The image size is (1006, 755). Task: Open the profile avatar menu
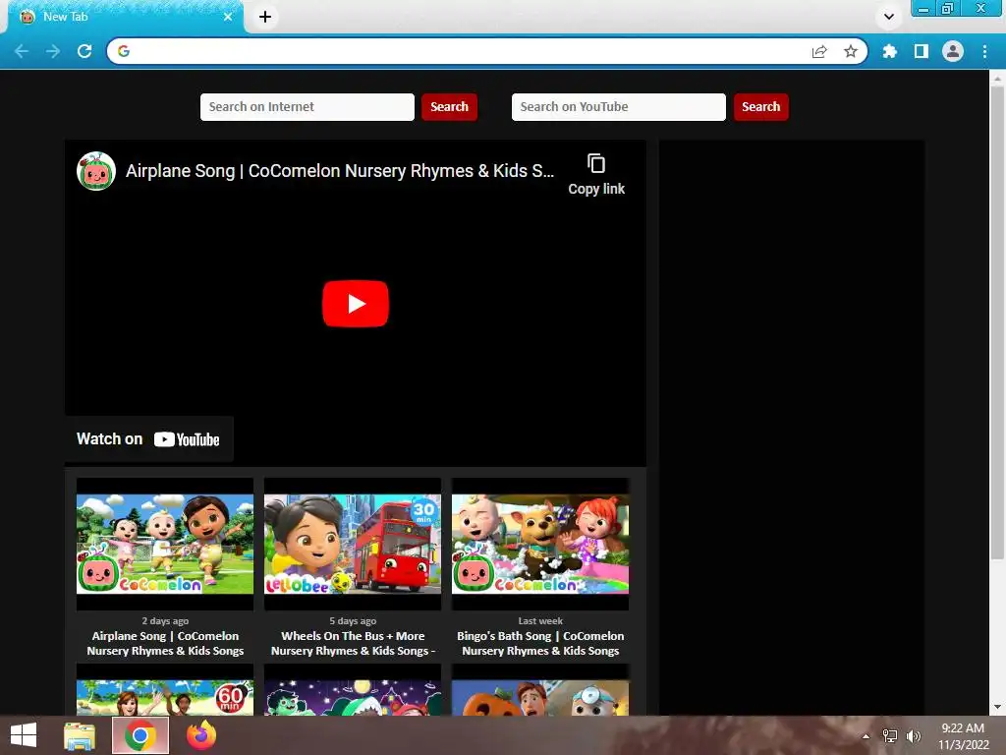coord(953,51)
